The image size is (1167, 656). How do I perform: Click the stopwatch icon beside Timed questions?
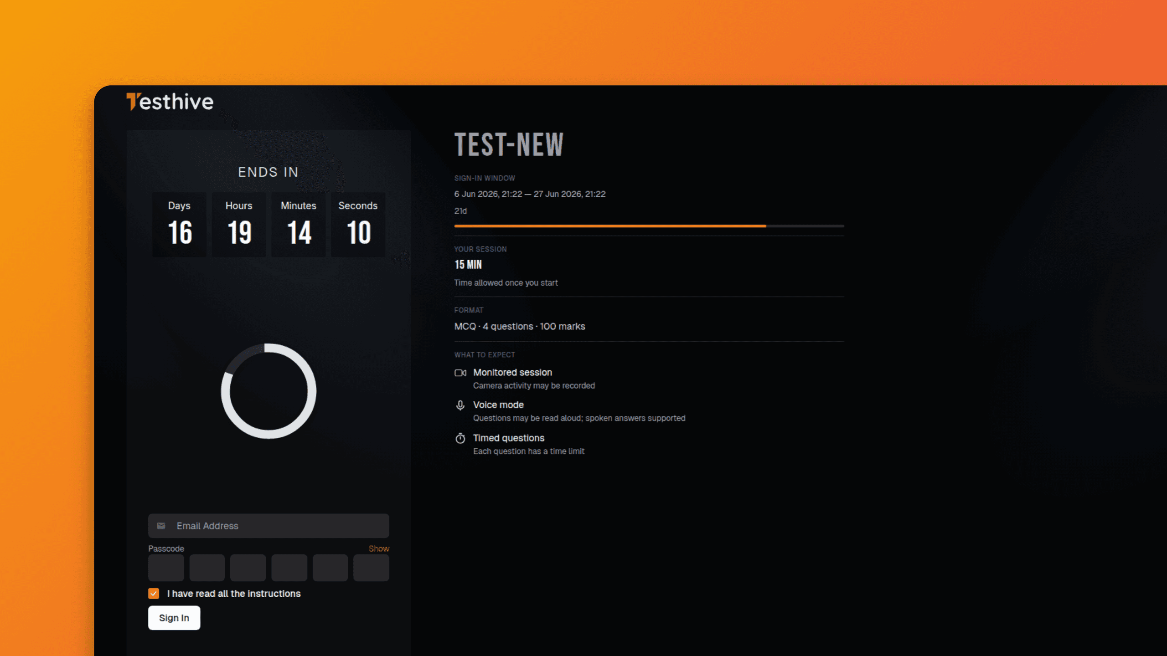[460, 438]
